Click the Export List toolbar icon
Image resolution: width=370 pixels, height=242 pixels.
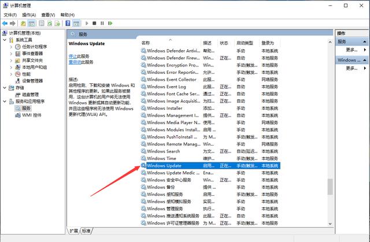click(x=57, y=23)
